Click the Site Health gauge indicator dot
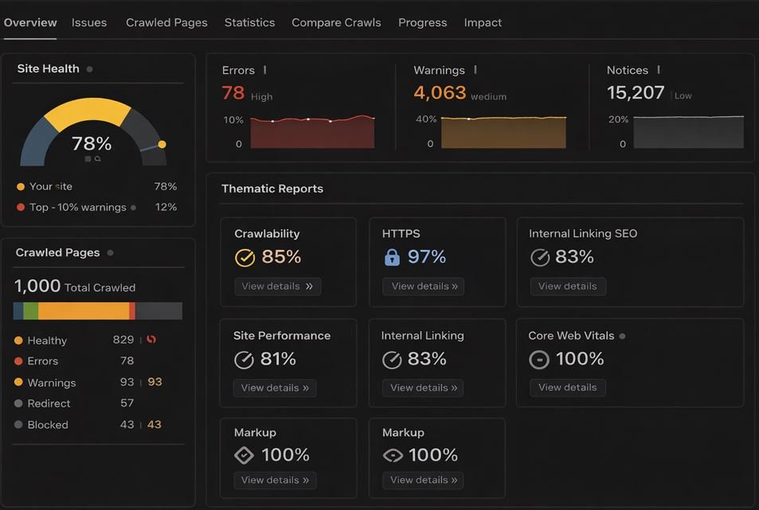Image resolution: width=759 pixels, height=510 pixels. [162, 144]
